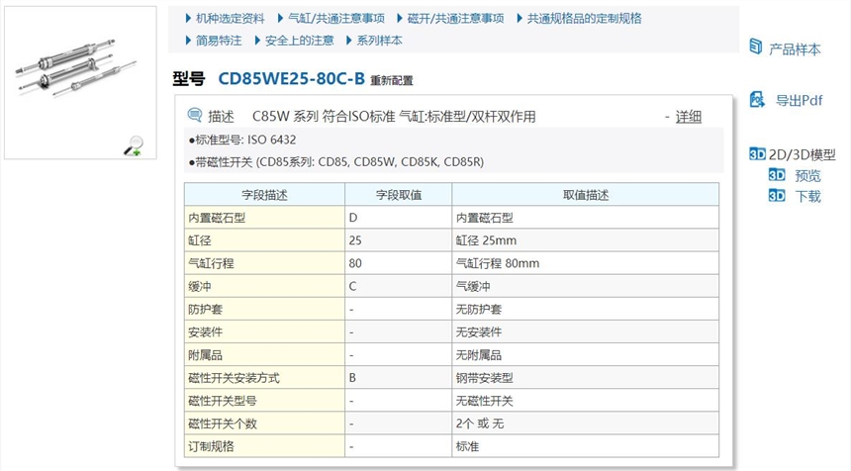Click the magnifier zoom icon on product image
This screenshot has width=851, height=471.
pyautogui.click(x=133, y=146)
